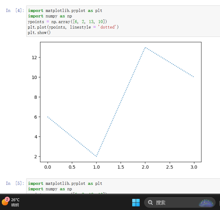Open the Windows Start menu
The image size is (220, 210).
coord(136,202)
